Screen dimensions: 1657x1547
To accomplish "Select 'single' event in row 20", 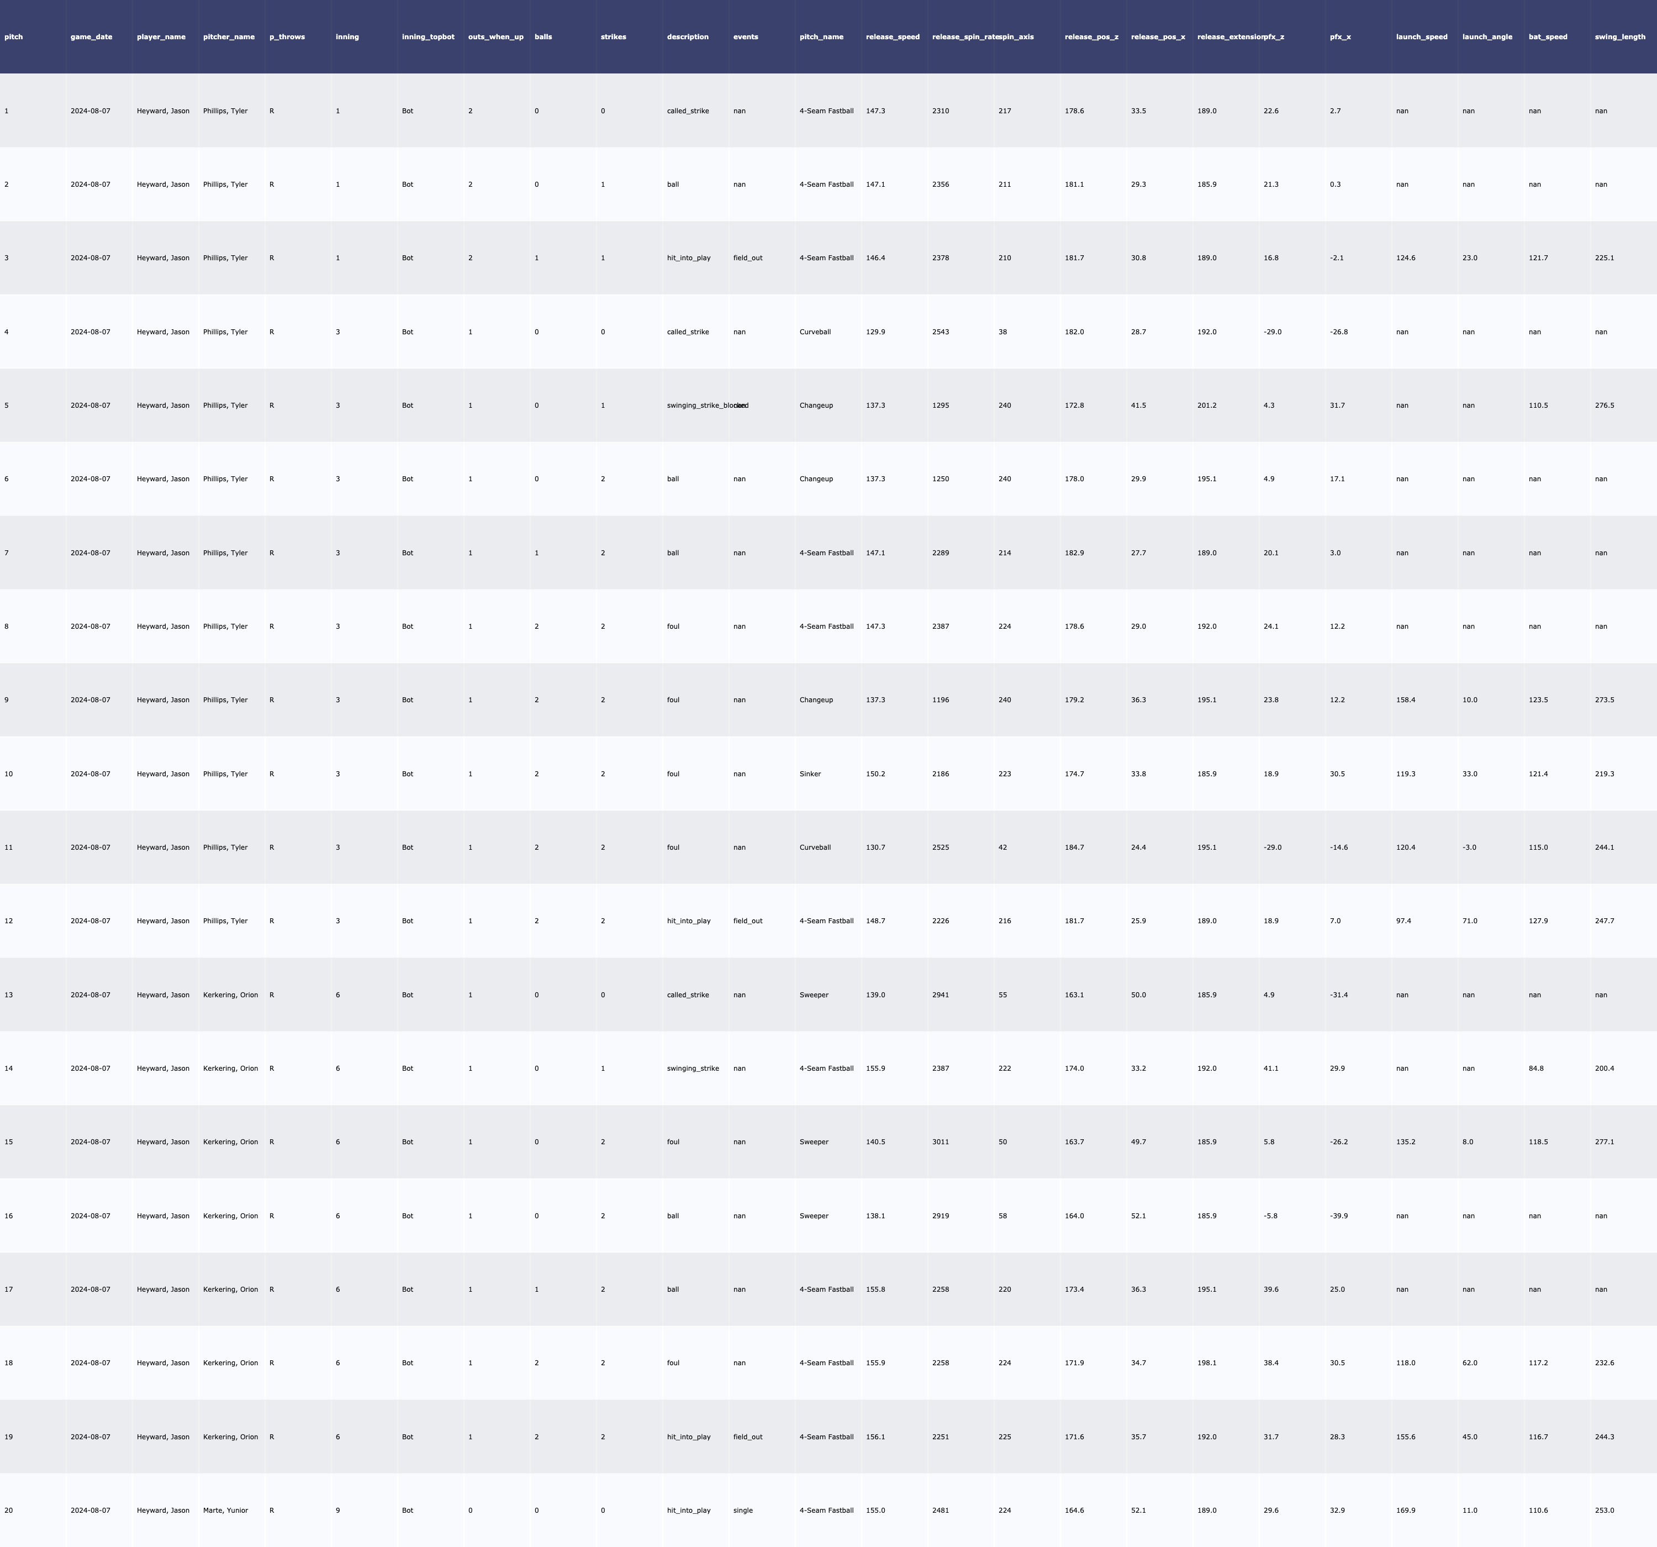I will (x=743, y=1511).
